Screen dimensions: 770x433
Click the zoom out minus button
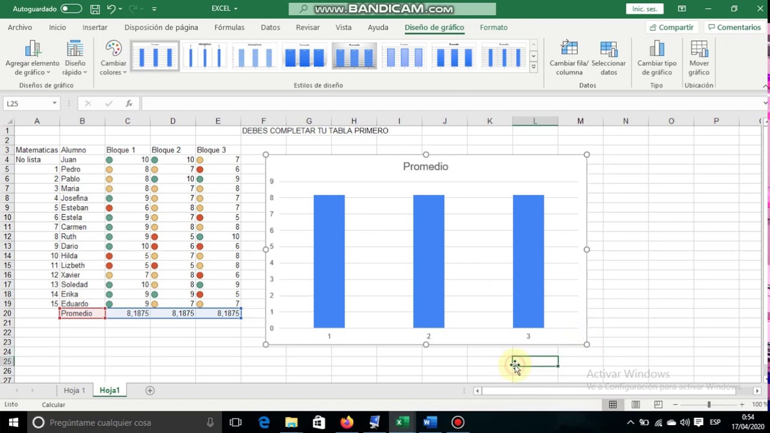click(675, 405)
